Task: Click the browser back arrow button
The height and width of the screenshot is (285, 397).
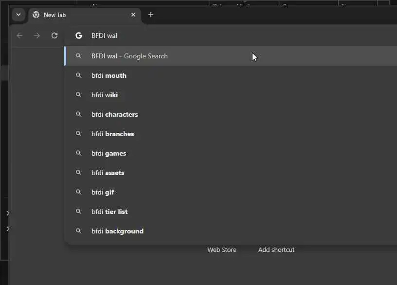Action: [19, 36]
